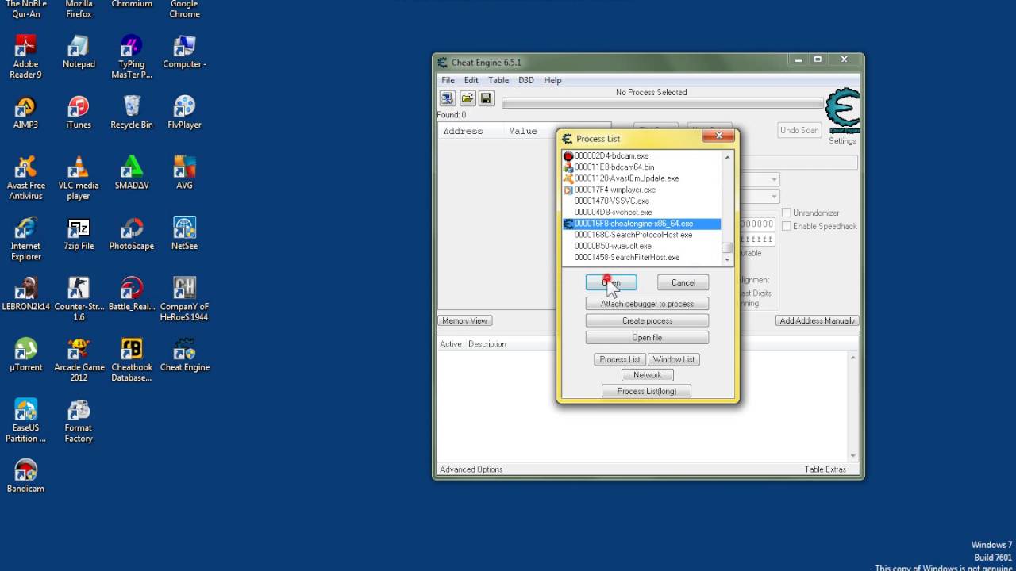Open Advanced Options at the bottom

click(x=471, y=469)
